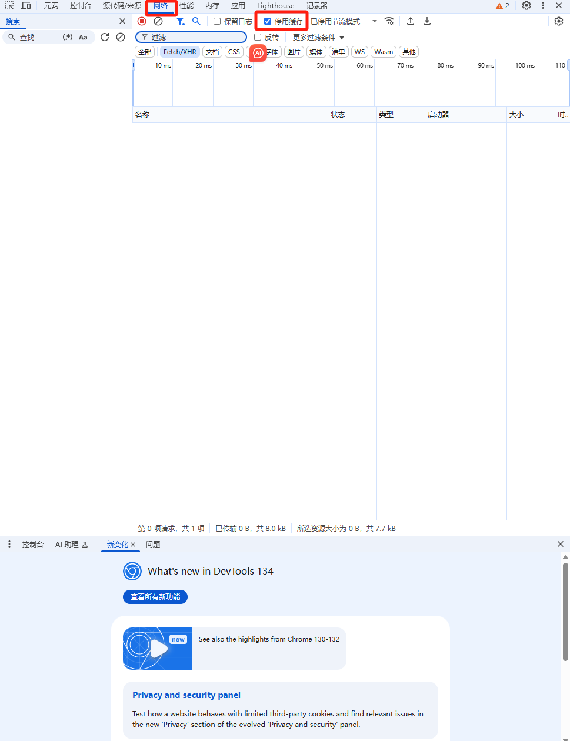Switch to the Lighthouse tab
Viewport: 570px width, 741px height.
pos(275,6)
